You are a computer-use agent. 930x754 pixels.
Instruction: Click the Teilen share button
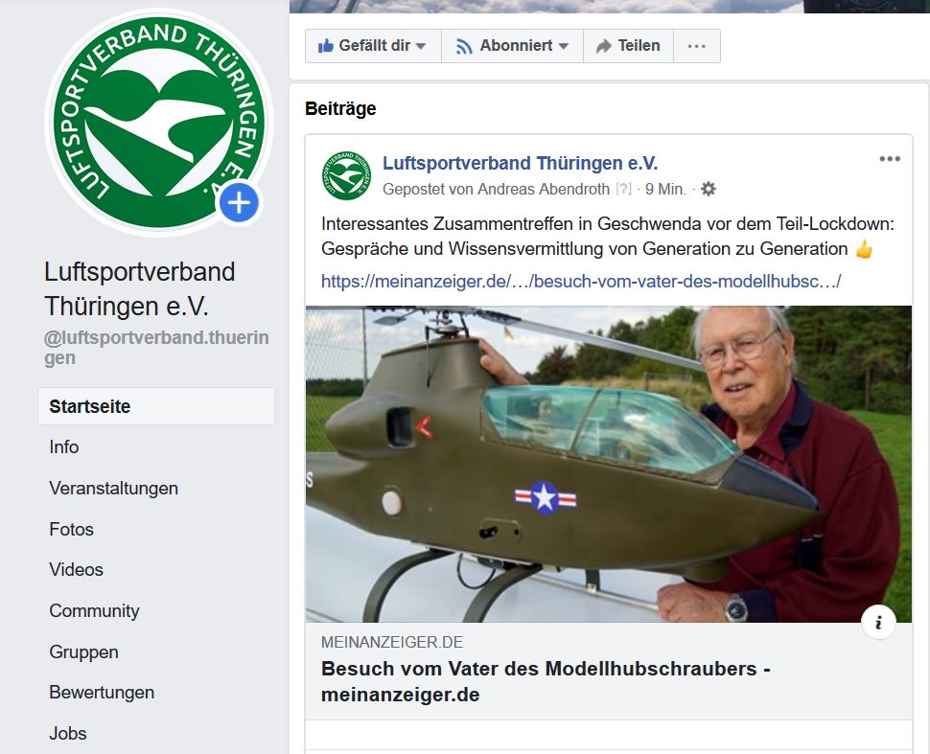pyautogui.click(x=629, y=46)
